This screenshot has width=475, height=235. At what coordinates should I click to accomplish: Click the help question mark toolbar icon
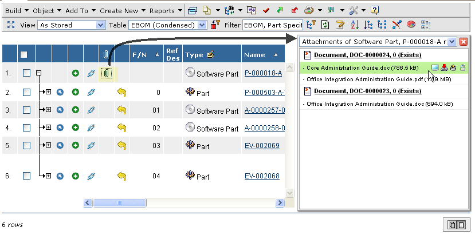(375, 10)
